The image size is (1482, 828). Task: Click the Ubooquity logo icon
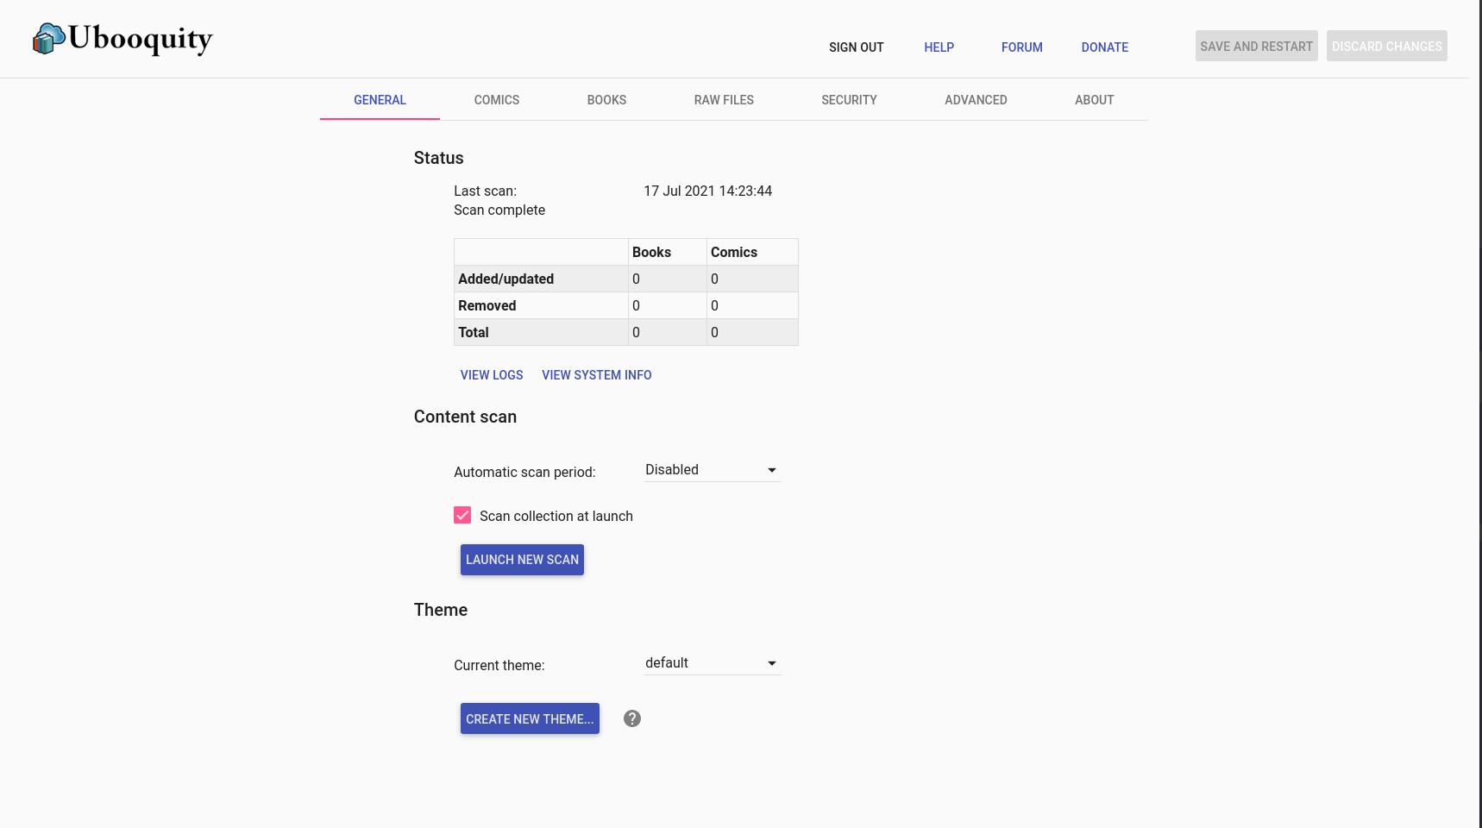click(x=49, y=39)
